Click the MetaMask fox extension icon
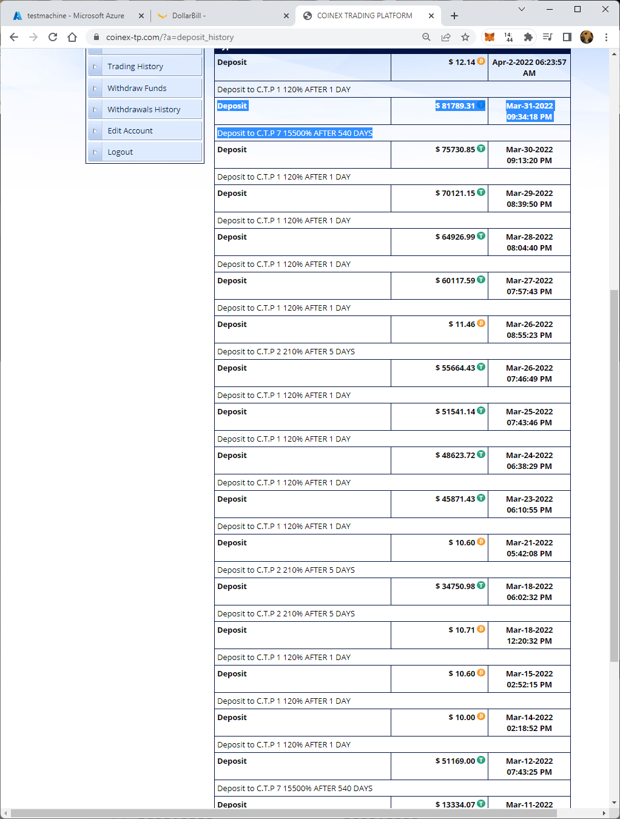The width and height of the screenshot is (620, 819). [x=489, y=37]
